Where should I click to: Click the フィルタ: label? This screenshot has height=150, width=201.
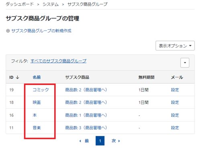[20, 61]
